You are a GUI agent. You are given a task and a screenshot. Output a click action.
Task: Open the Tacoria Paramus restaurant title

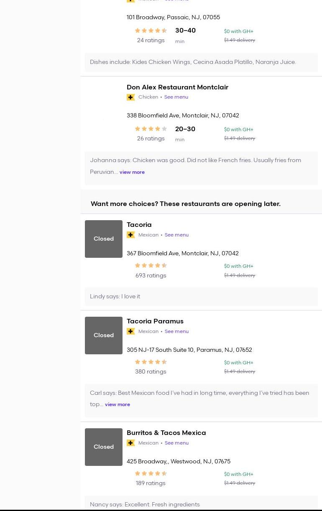(x=155, y=321)
